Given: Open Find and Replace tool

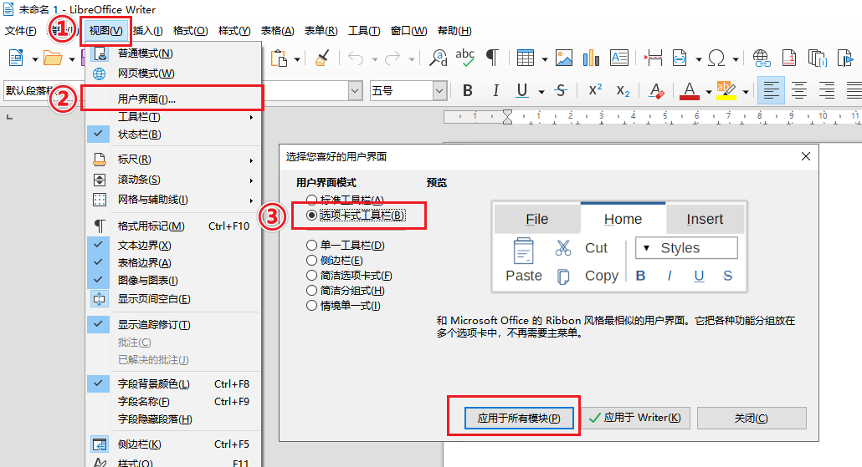Looking at the screenshot, I should tap(437, 58).
